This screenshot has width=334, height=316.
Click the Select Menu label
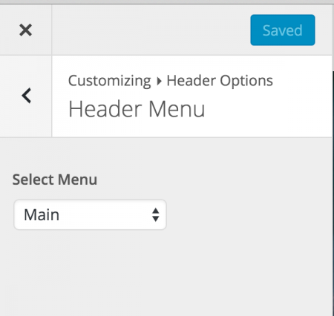[x=55, y=180]
